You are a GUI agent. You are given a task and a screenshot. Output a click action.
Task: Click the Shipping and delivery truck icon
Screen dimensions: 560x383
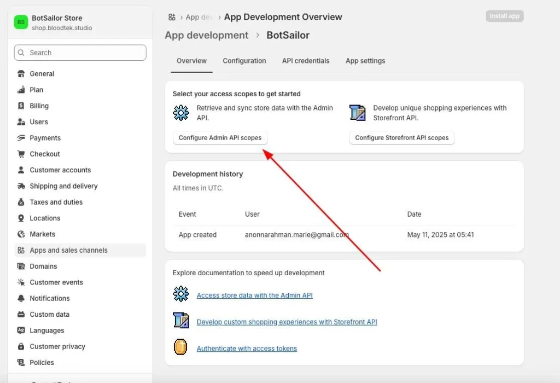click(x=21, y=186)
